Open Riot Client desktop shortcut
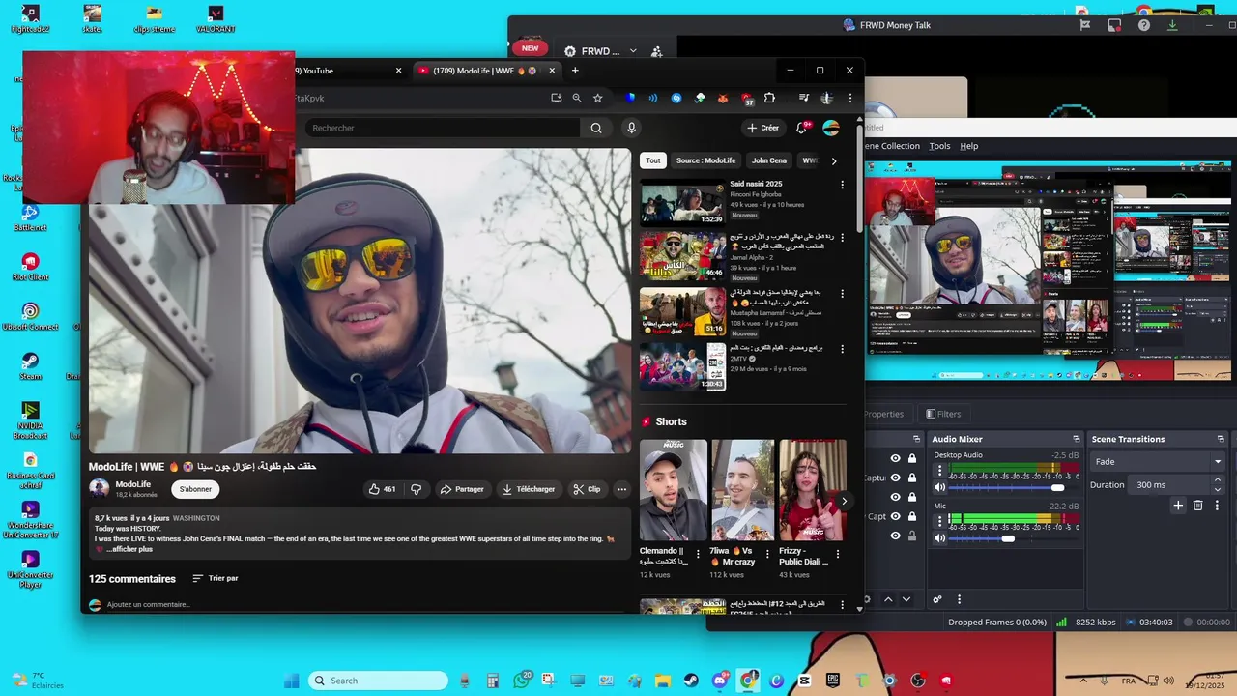 coord(30,267)
